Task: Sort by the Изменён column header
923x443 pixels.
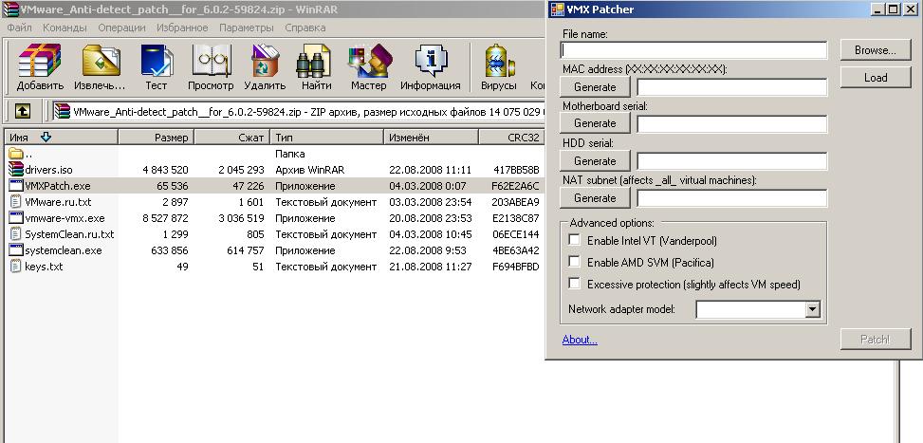Action: point(431,138)
